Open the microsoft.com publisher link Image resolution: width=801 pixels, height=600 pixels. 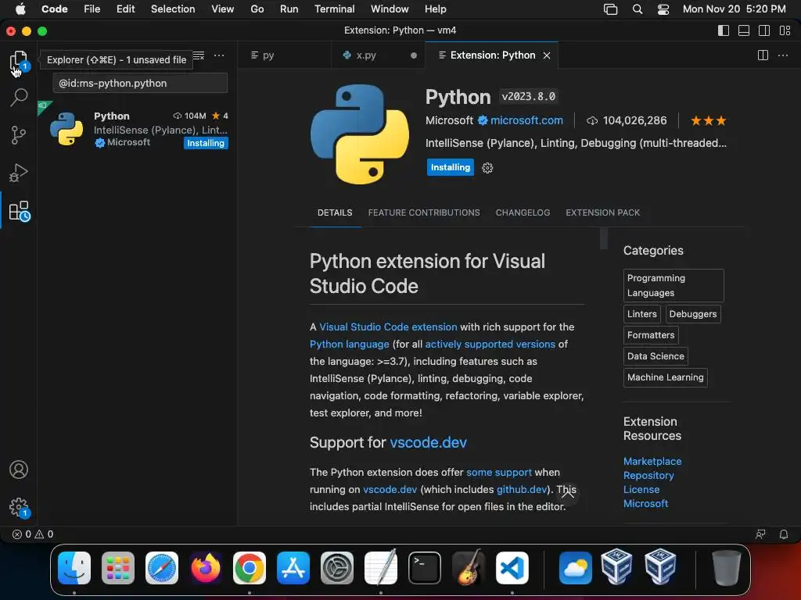pos(526,120)
